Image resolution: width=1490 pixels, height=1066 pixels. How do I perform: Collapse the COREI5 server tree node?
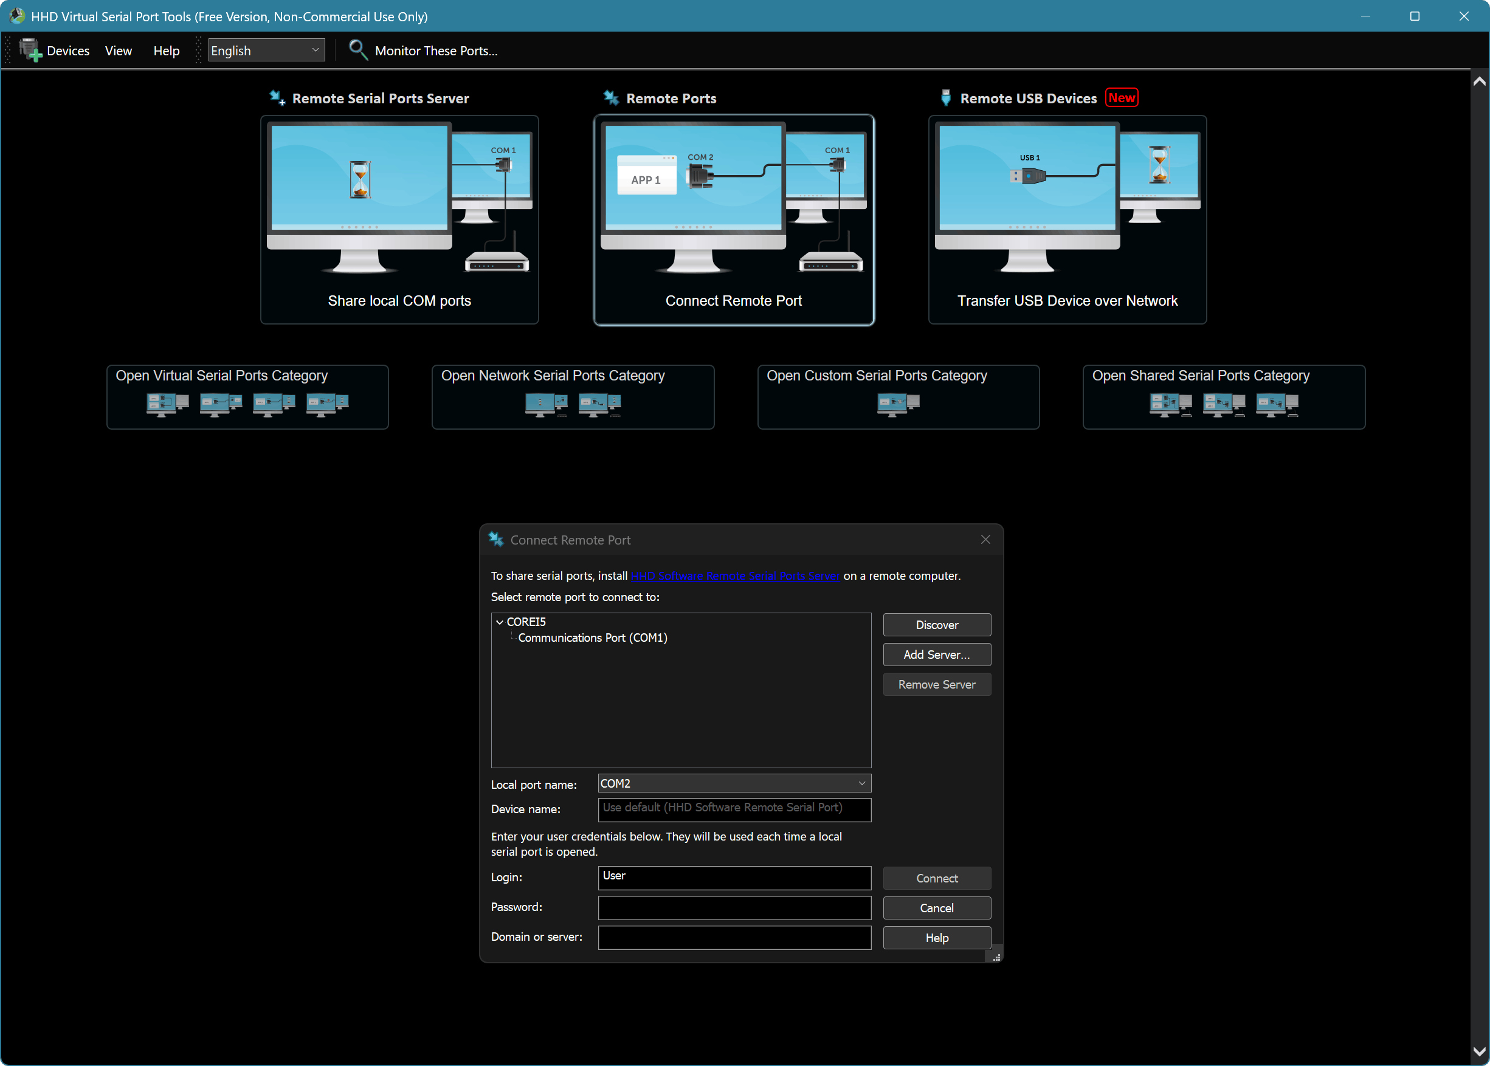coord(500,622)
